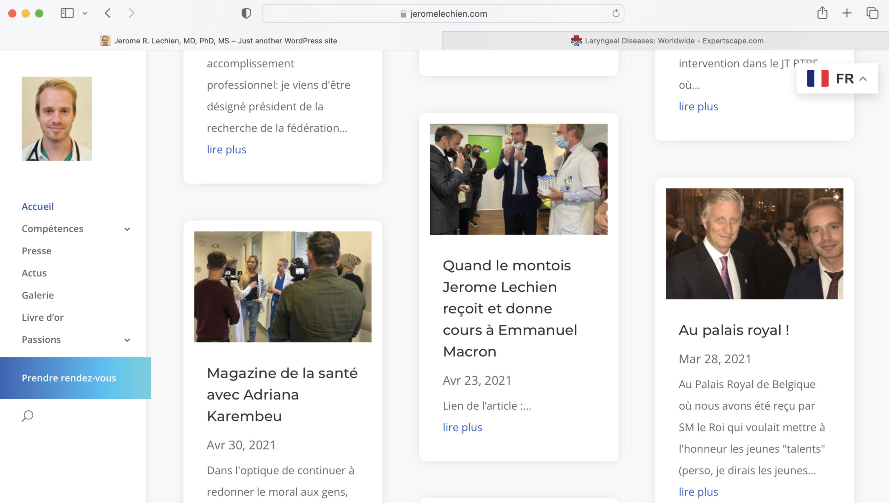Viewport: 889px width, 503px height.
Task: Click the Jerome Lechien tab favicon
Action: pyautogui.click(x=105, y=41)
